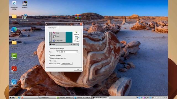The width and height of the screenshot is (177, 99).
Task: Launch Camtasia 2021 from the desktop
Action: tap(14, 57)
